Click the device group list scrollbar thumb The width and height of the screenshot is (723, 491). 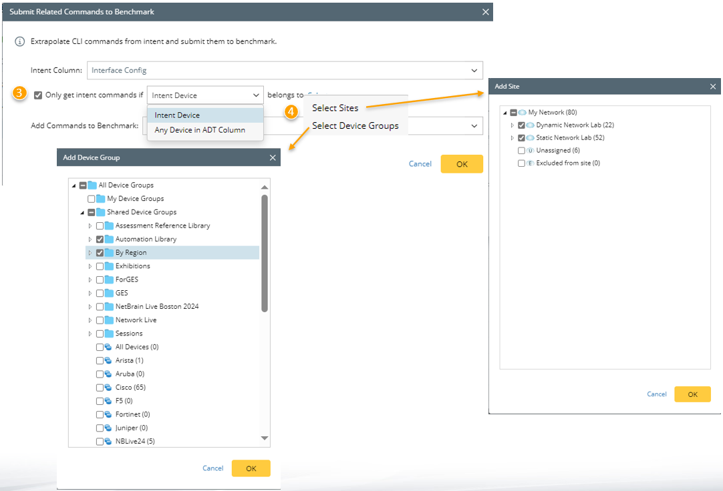pyautogui.click(x=265, y=254)
